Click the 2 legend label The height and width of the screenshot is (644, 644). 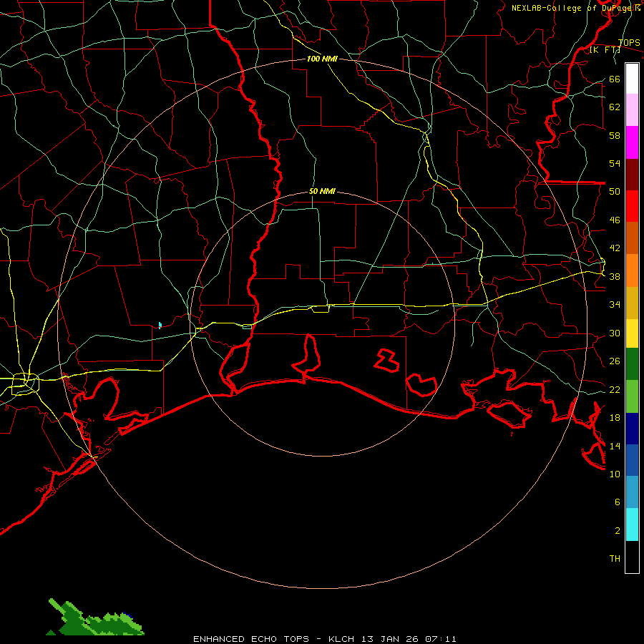tap(618, 531)
